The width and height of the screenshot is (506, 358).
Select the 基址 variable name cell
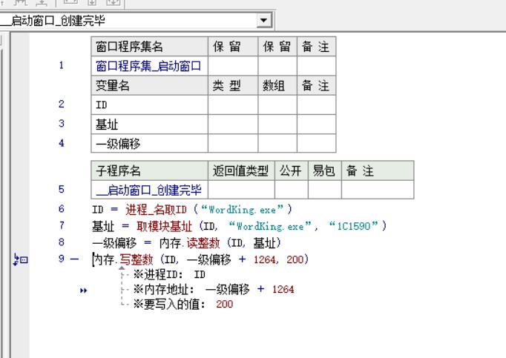(x=149, y=124)
